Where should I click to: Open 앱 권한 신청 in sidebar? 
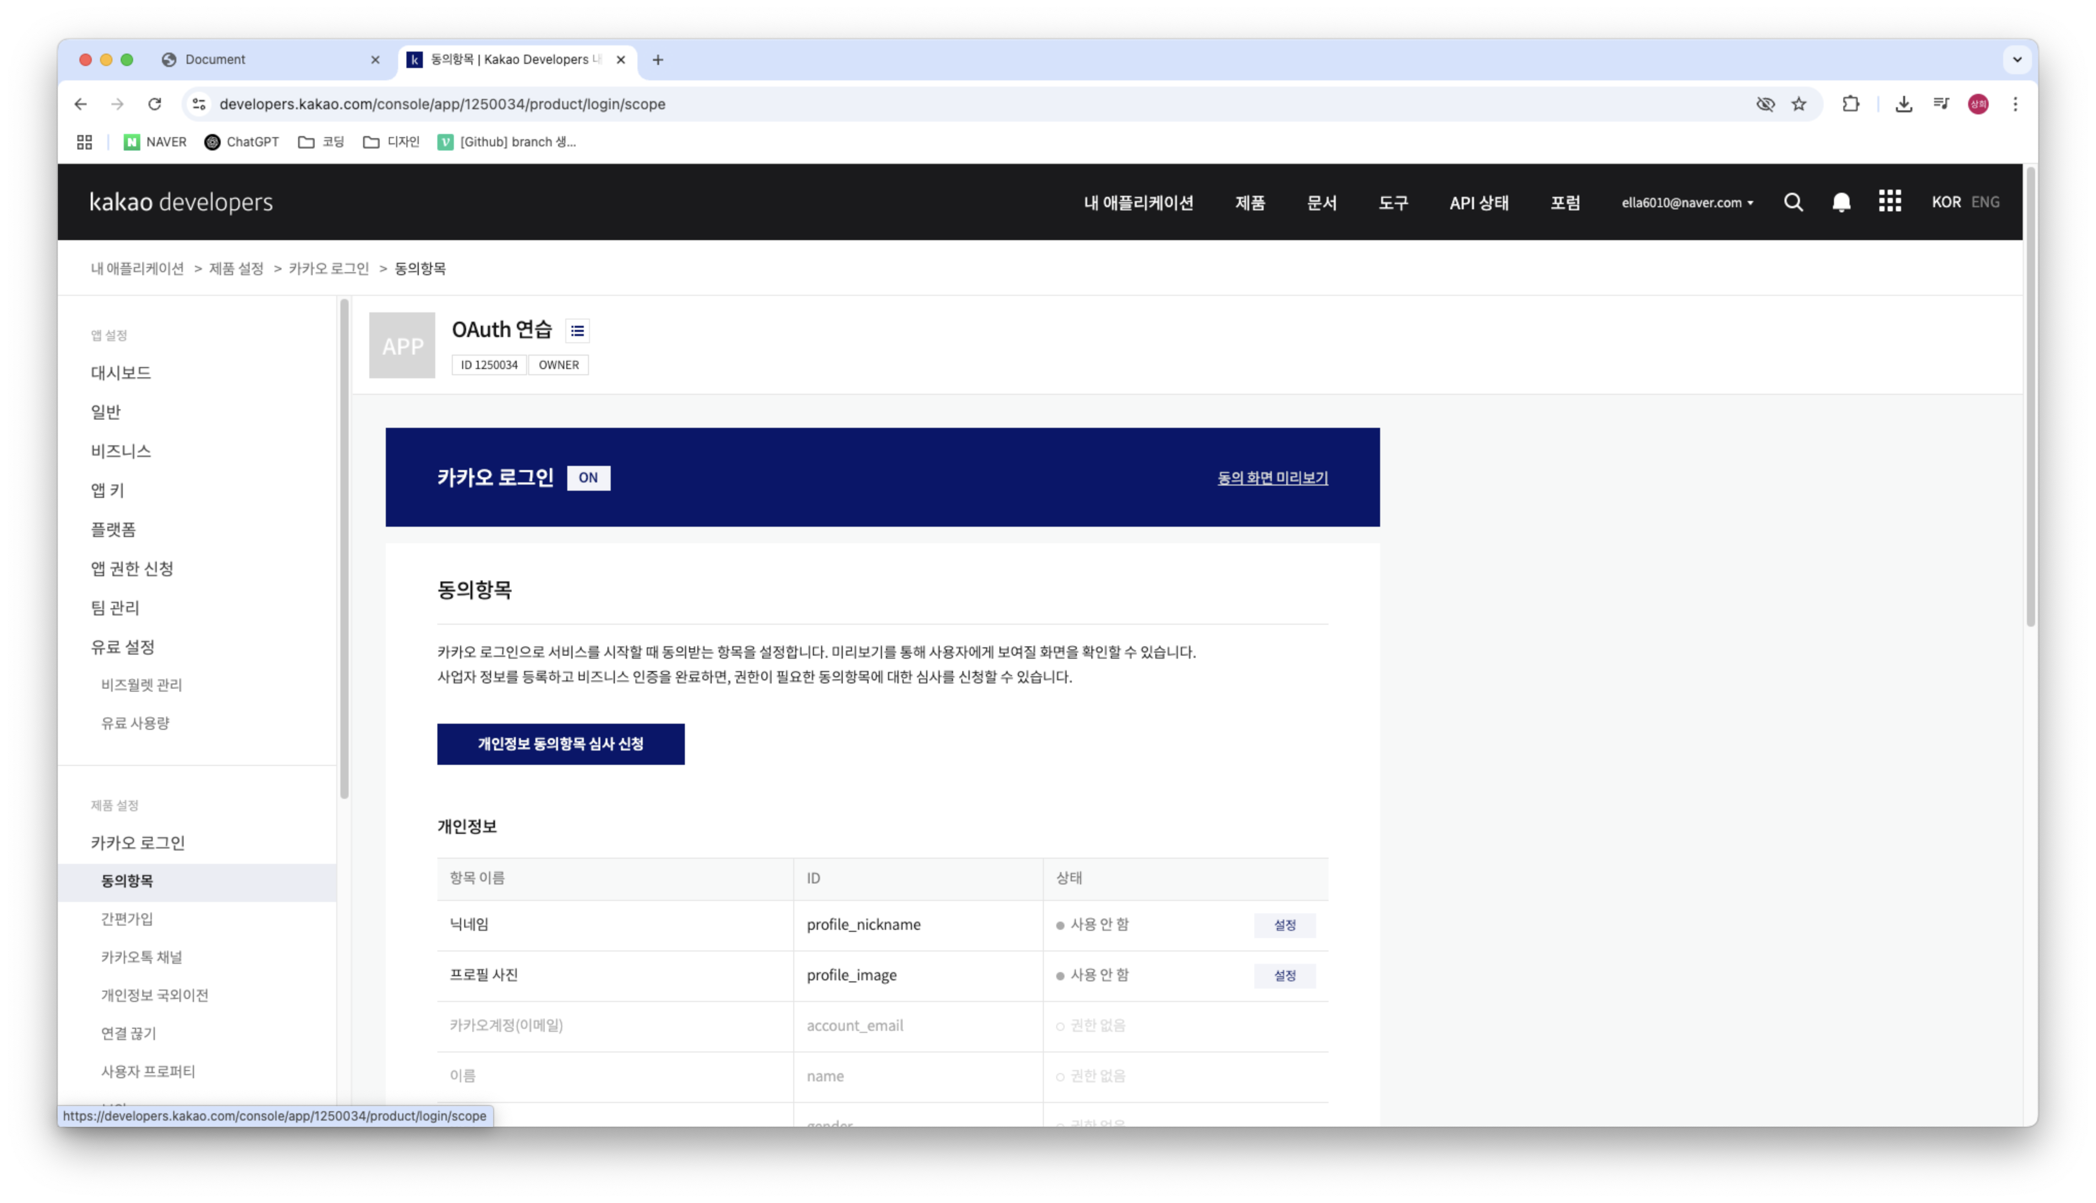tap(132, 569)
